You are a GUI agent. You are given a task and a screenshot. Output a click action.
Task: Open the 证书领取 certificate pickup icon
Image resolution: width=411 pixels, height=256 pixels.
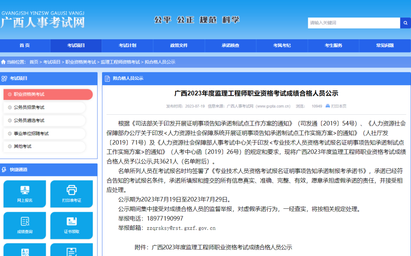coord(72,223)
